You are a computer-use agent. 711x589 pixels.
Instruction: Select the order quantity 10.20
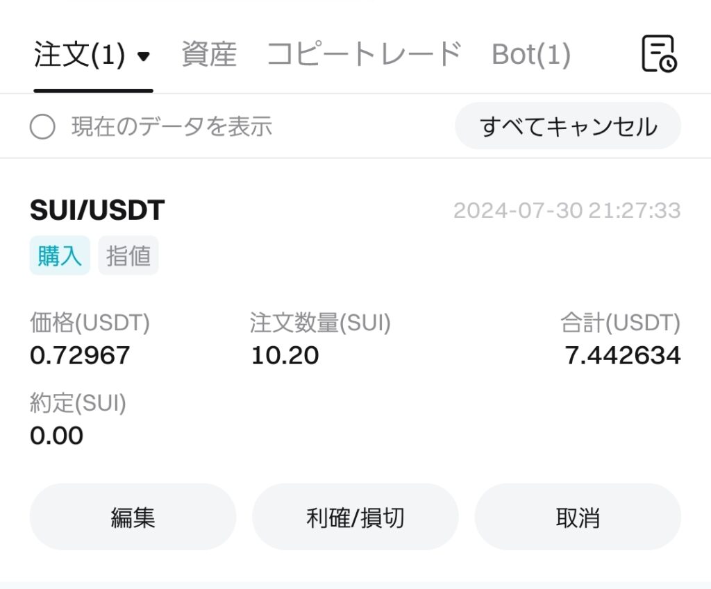point(285,355)
